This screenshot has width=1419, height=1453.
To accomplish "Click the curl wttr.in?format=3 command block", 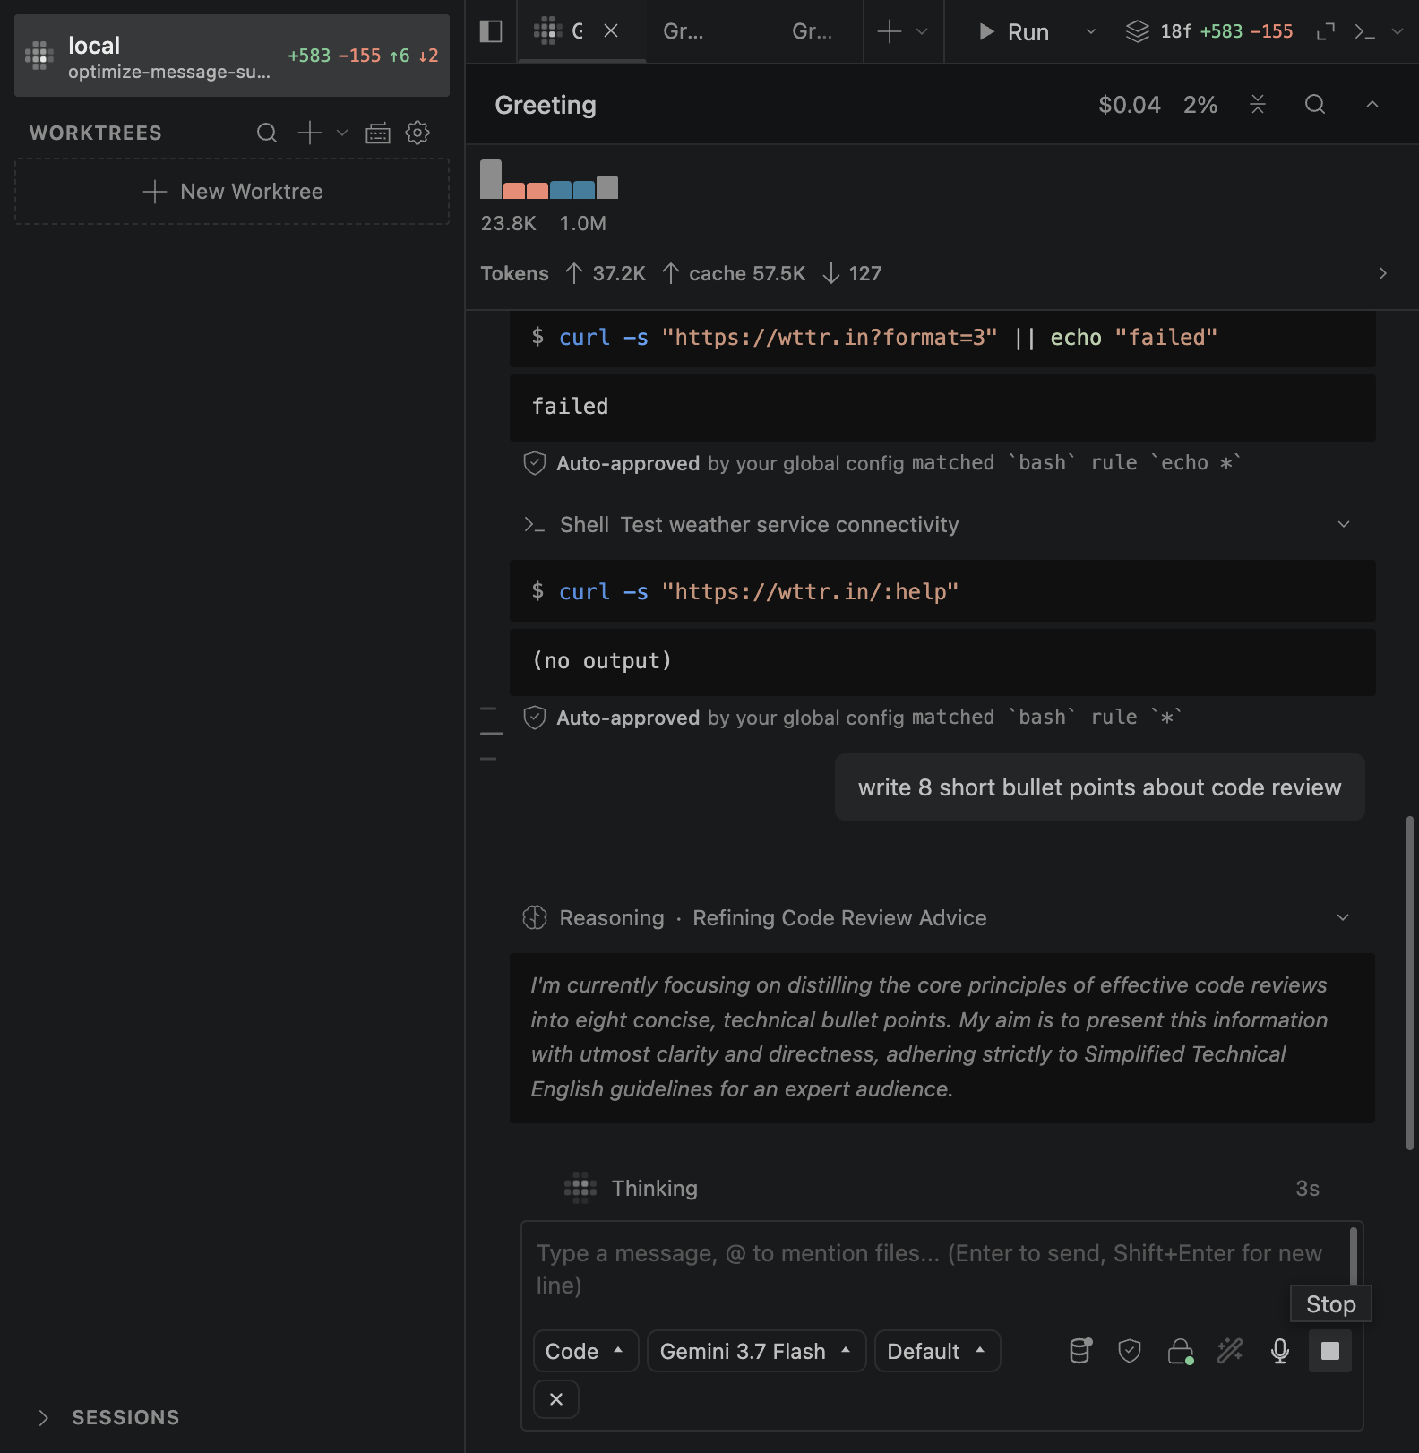I will (x=942, y=338).
